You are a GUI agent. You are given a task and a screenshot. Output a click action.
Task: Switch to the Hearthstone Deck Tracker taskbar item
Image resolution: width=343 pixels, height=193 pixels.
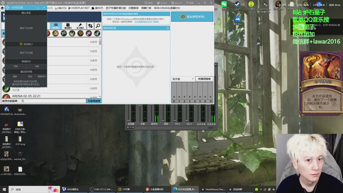click(213, 189)
